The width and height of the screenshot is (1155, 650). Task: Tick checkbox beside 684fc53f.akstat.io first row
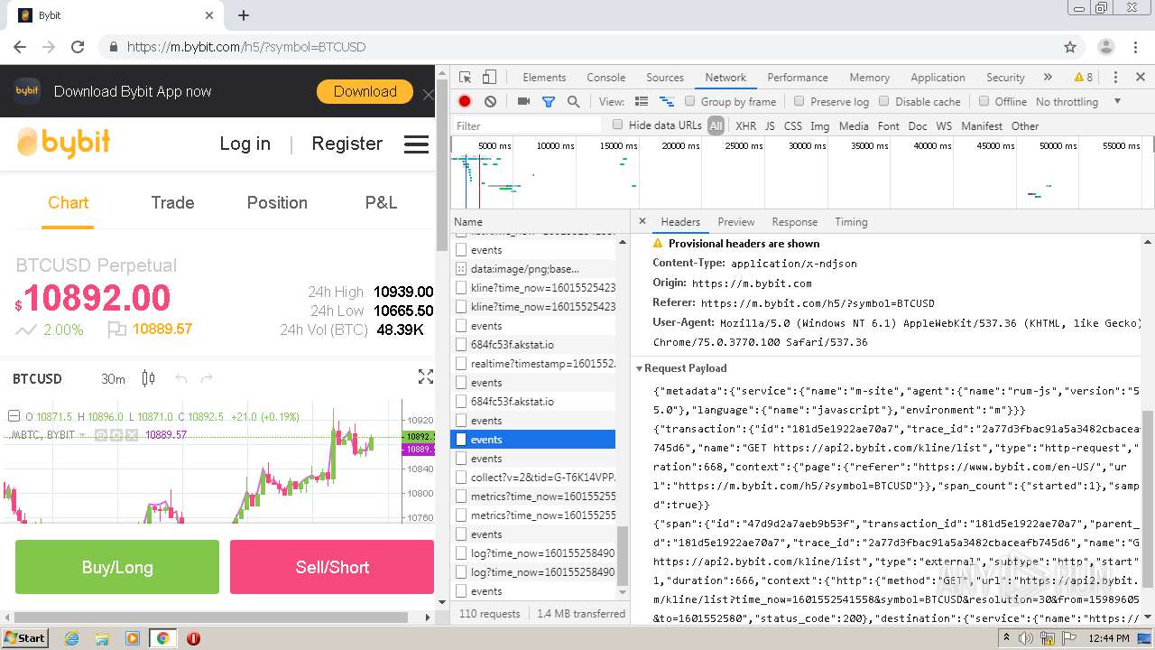point(461,345)
